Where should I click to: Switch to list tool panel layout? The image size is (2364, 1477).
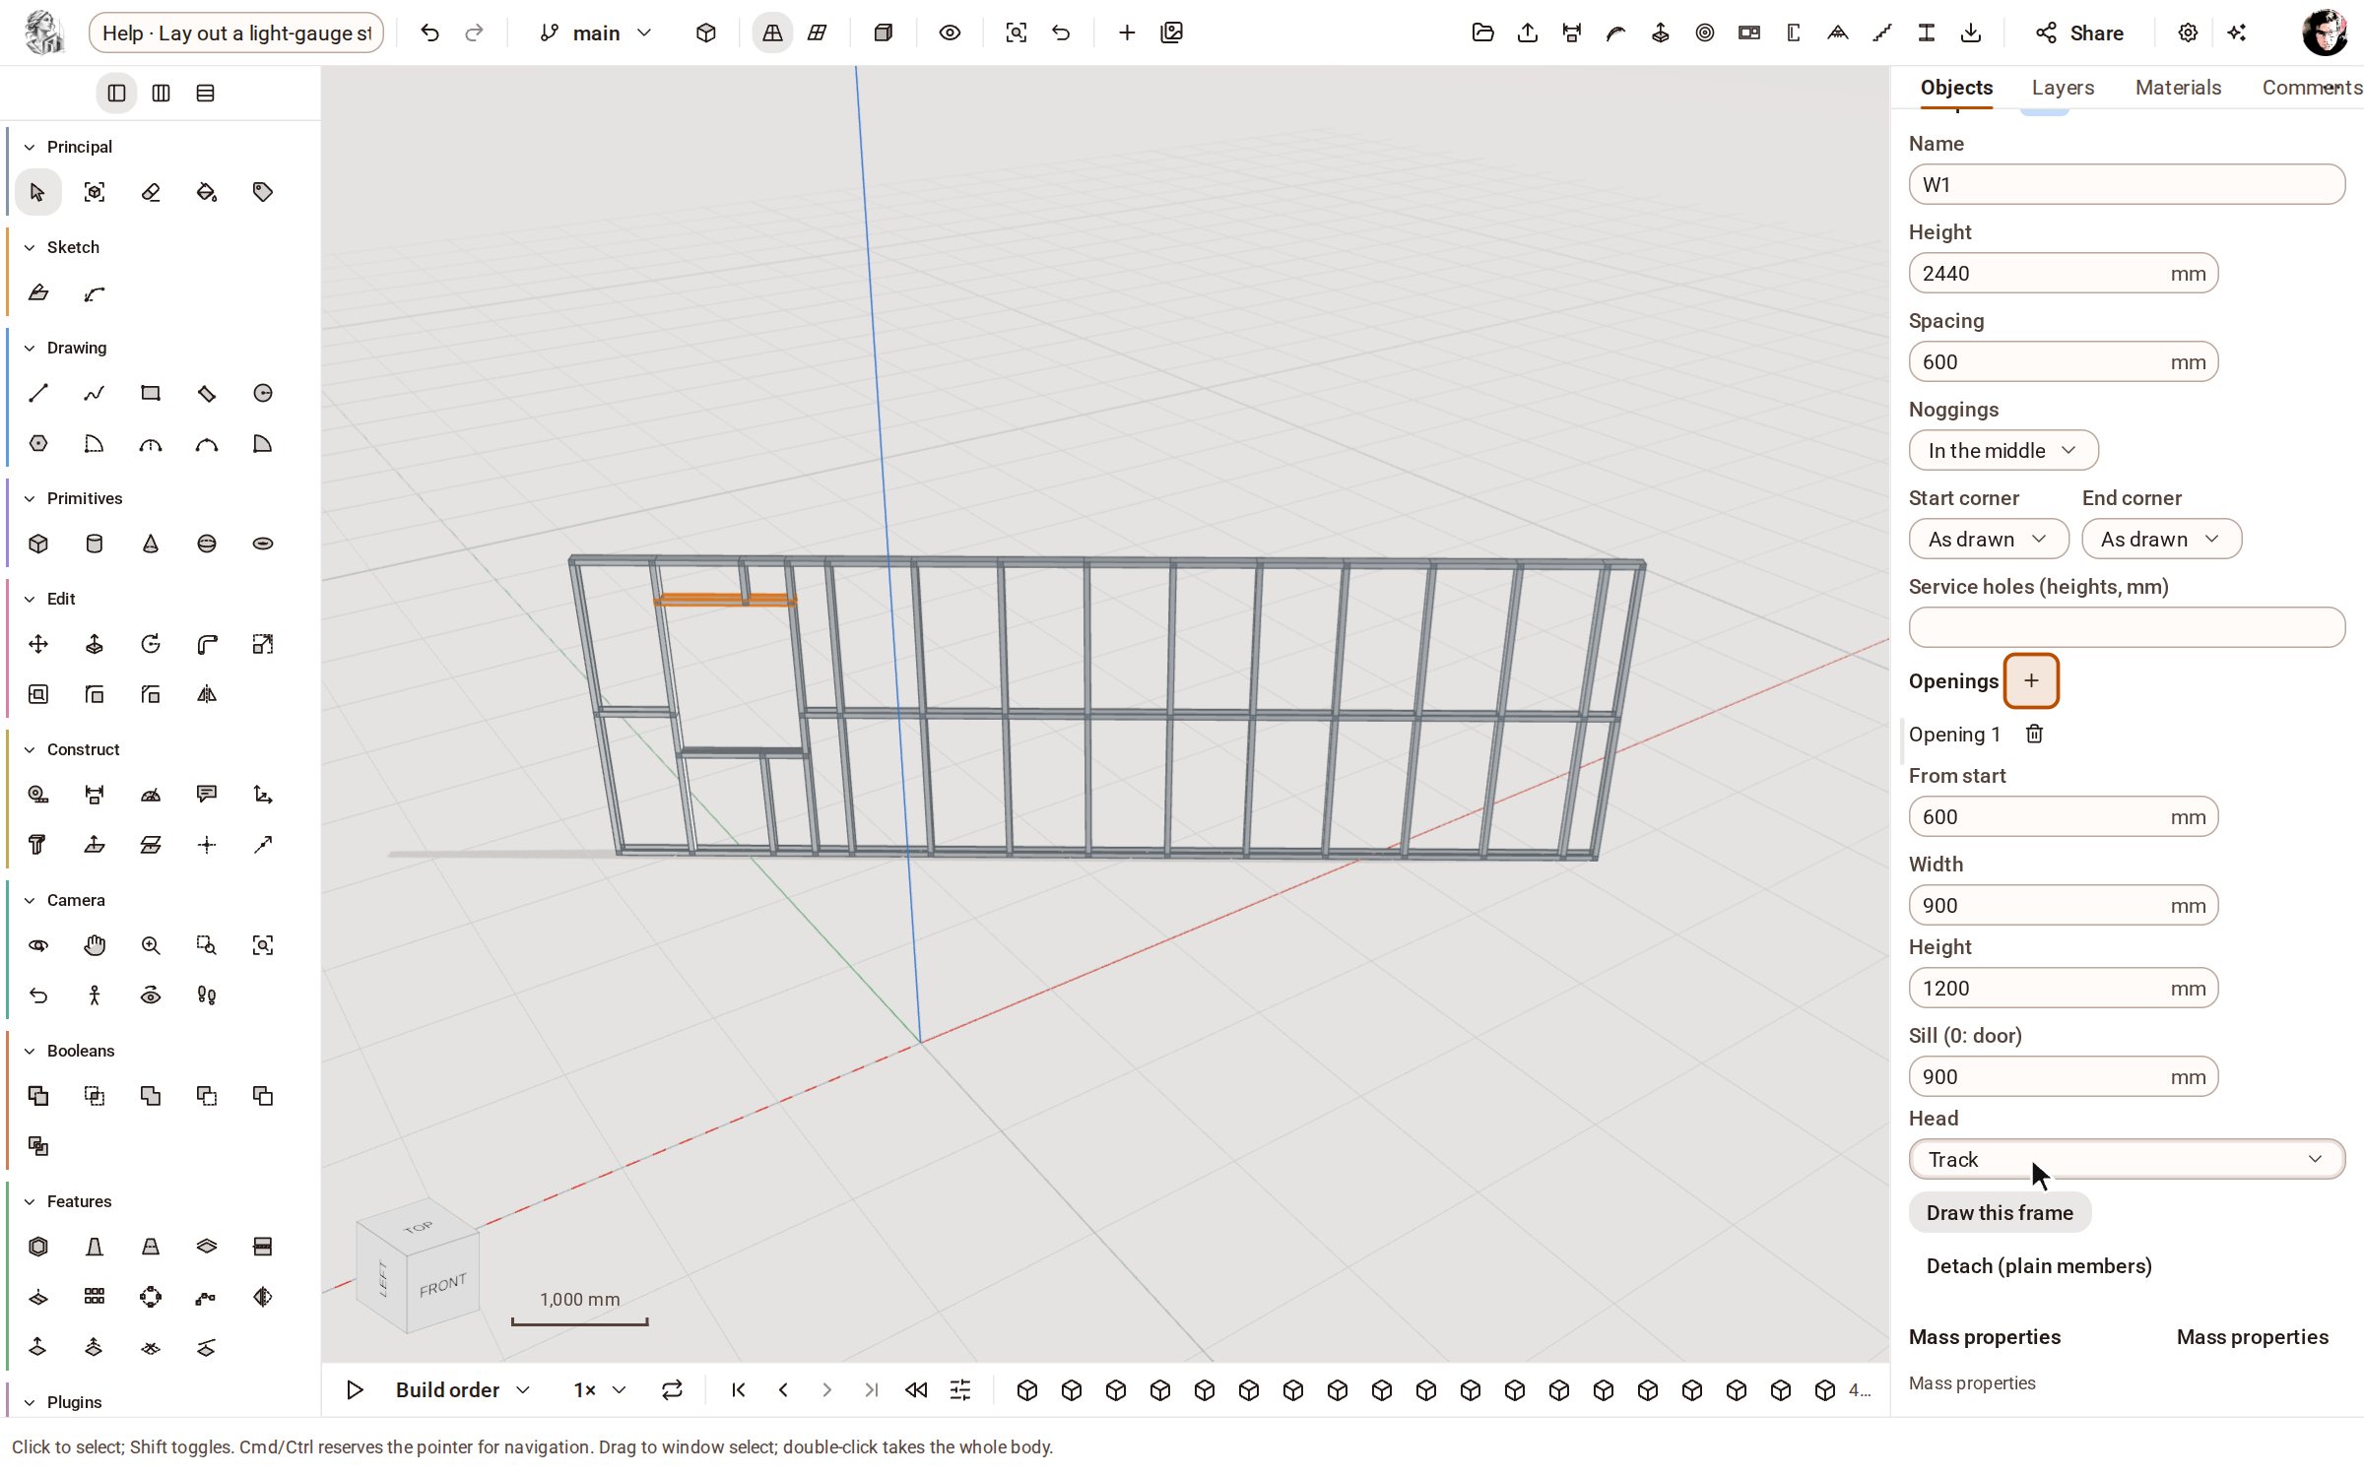pos(205,93)
